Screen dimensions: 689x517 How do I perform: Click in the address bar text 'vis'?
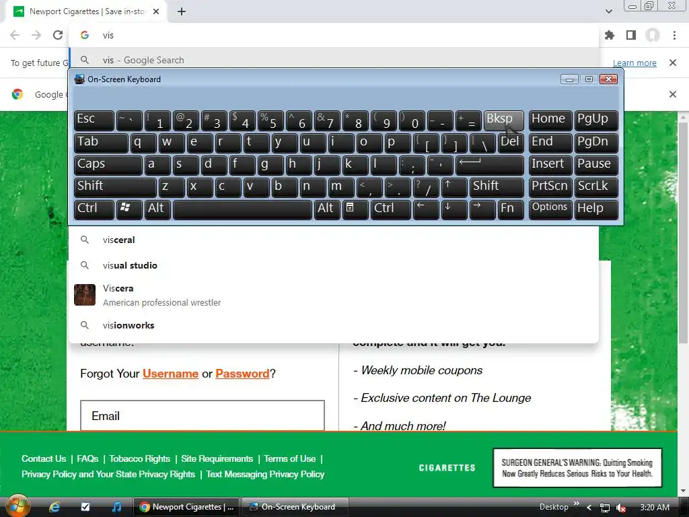[108, 36]
